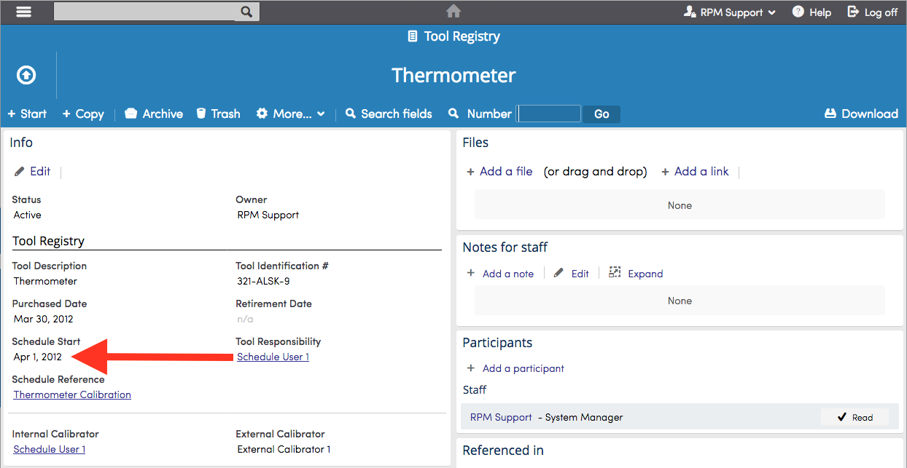Click the Download toolbar item
The height and width of the screenshot is (468, 907).
pos(861,114)
